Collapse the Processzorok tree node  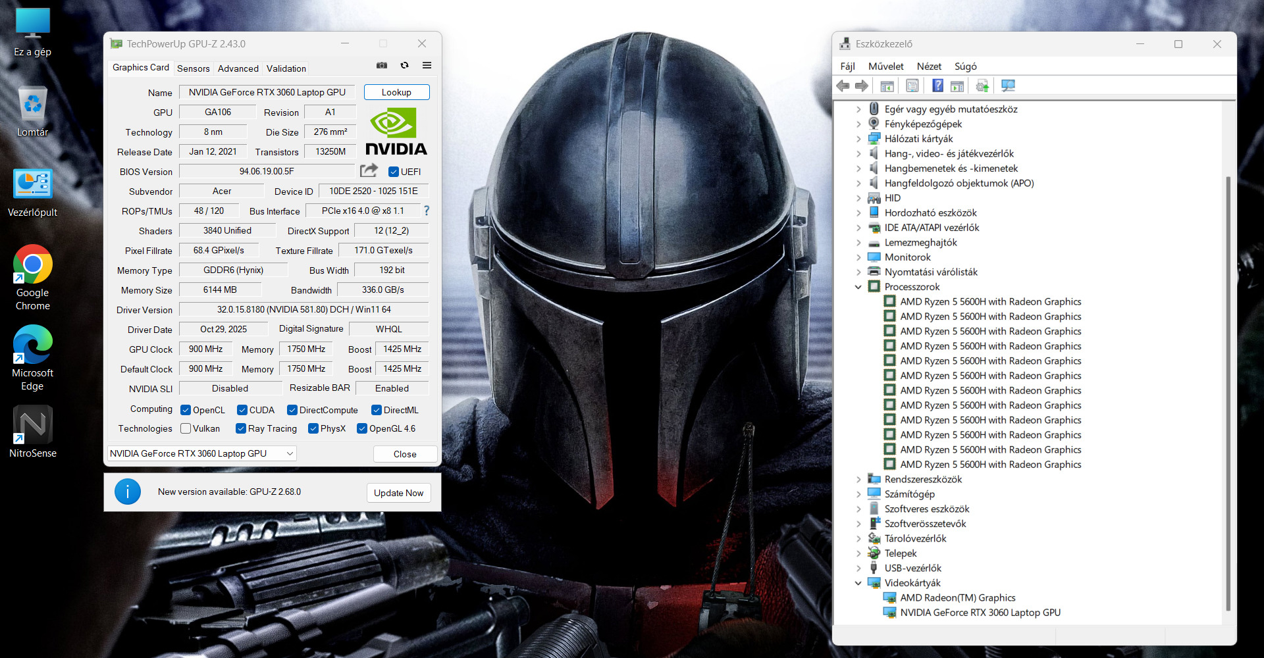tap(858, 287)
